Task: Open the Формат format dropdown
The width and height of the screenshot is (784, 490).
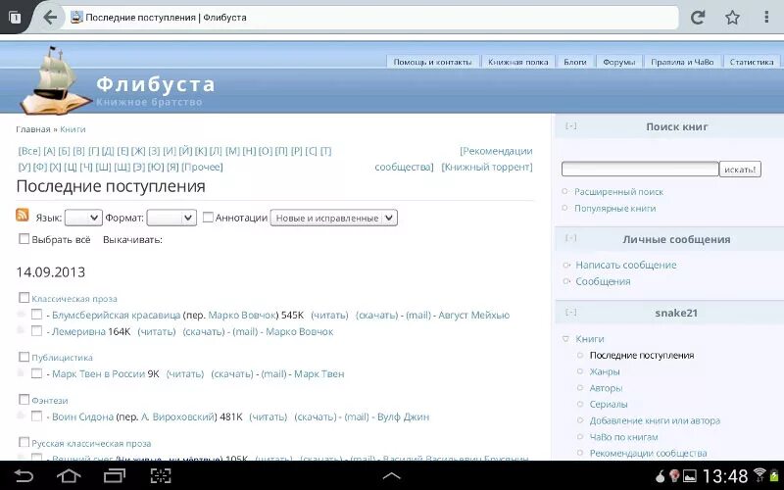Action: [171, 218]
